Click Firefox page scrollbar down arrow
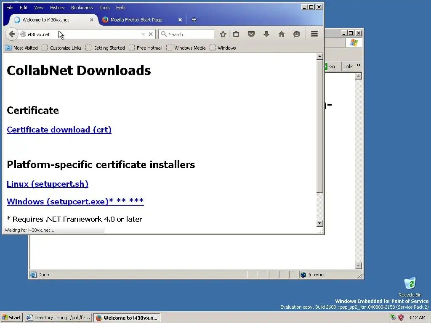This screenshot has height=323, width=431. 319,223
